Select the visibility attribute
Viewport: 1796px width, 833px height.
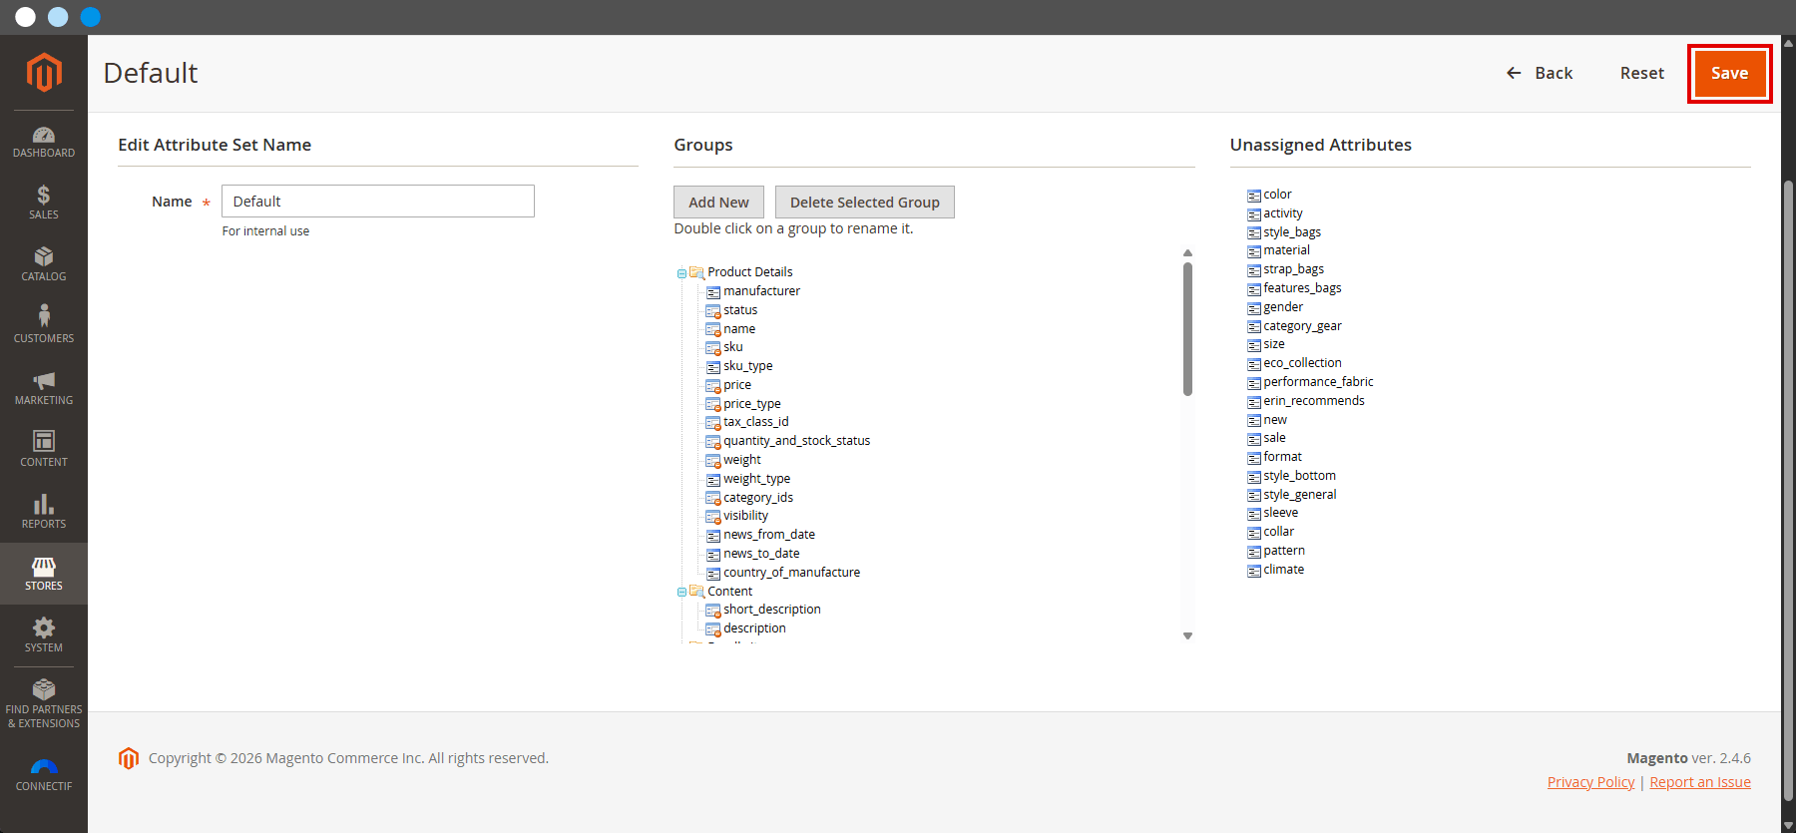[746, 516]
